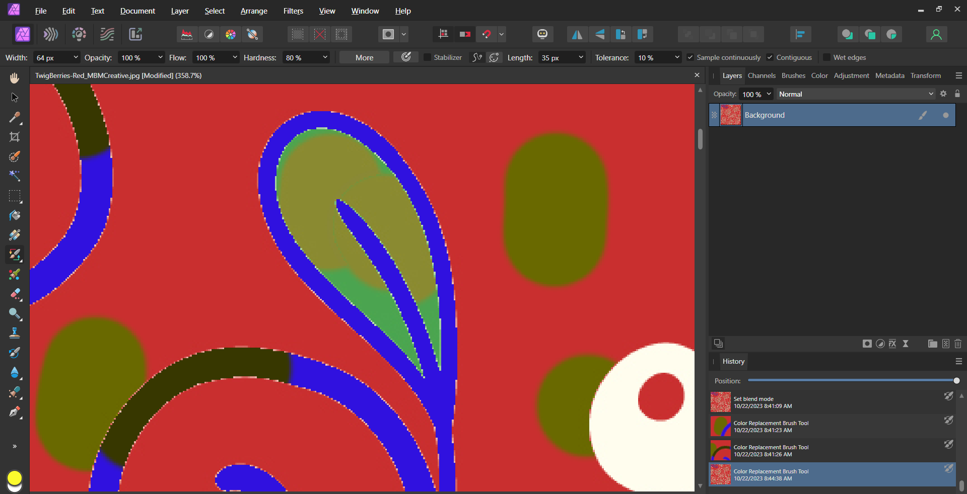Select the Pen tool

(15, 412)
